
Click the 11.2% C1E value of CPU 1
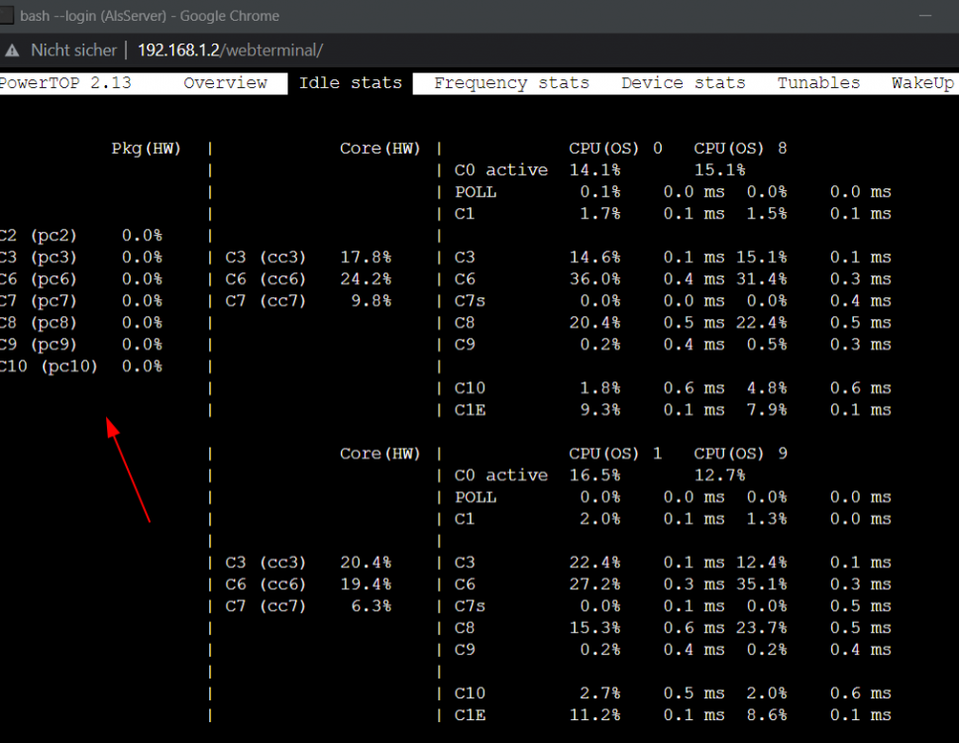pos(594,715)
